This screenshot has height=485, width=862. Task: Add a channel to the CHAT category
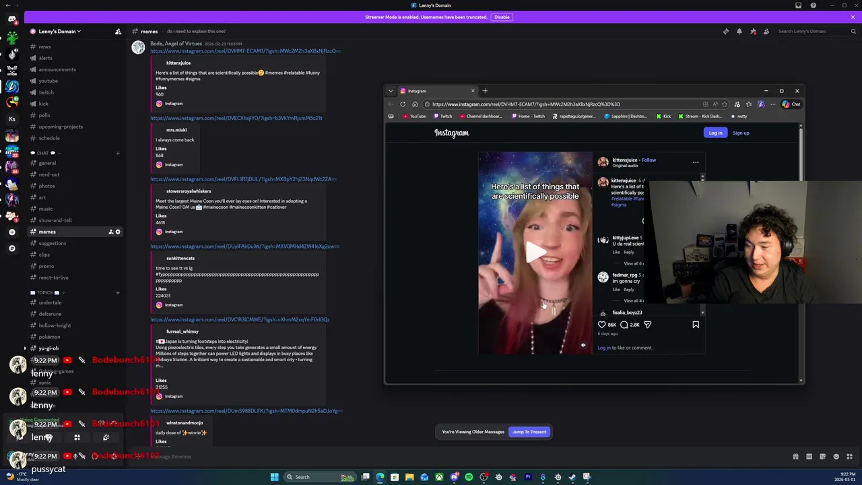118,153
